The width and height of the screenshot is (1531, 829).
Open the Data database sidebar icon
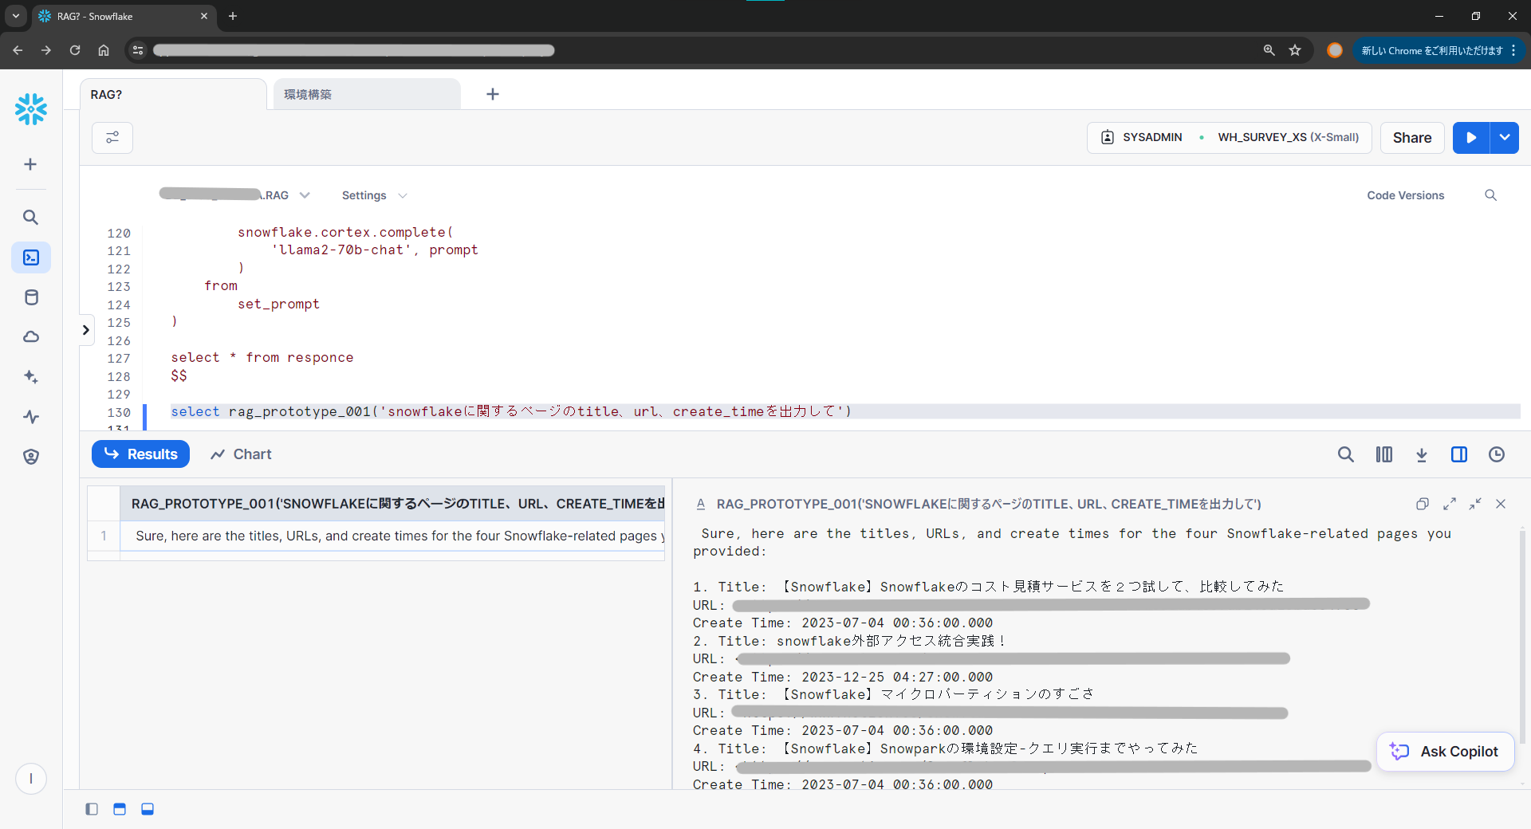[x=31, y=297]
